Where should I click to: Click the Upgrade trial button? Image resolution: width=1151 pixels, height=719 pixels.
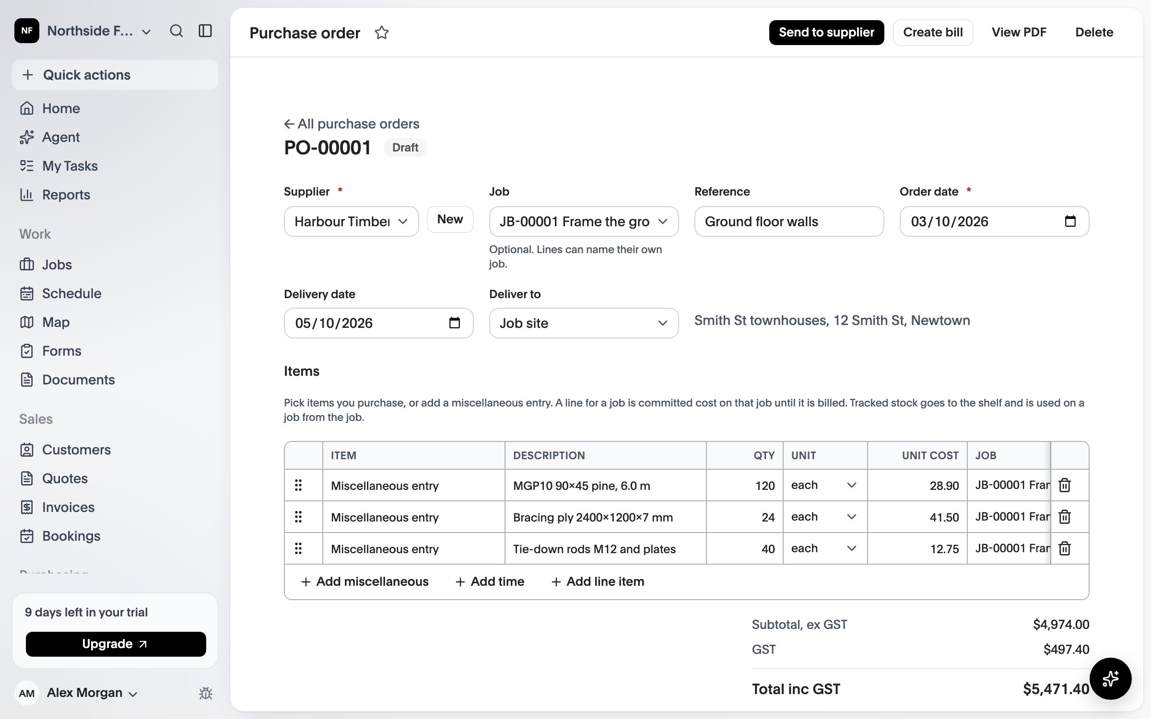[x=116, y=644]
